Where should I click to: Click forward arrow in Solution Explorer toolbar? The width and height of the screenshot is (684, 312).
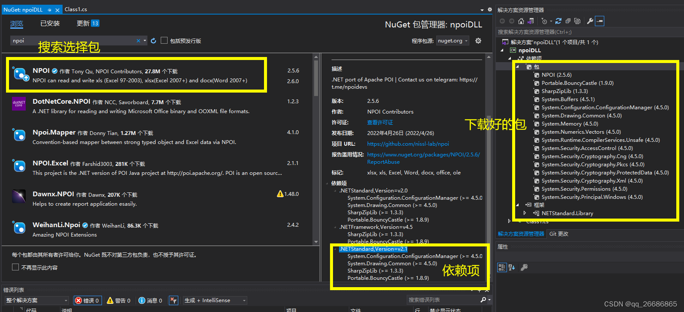[512, 21]
